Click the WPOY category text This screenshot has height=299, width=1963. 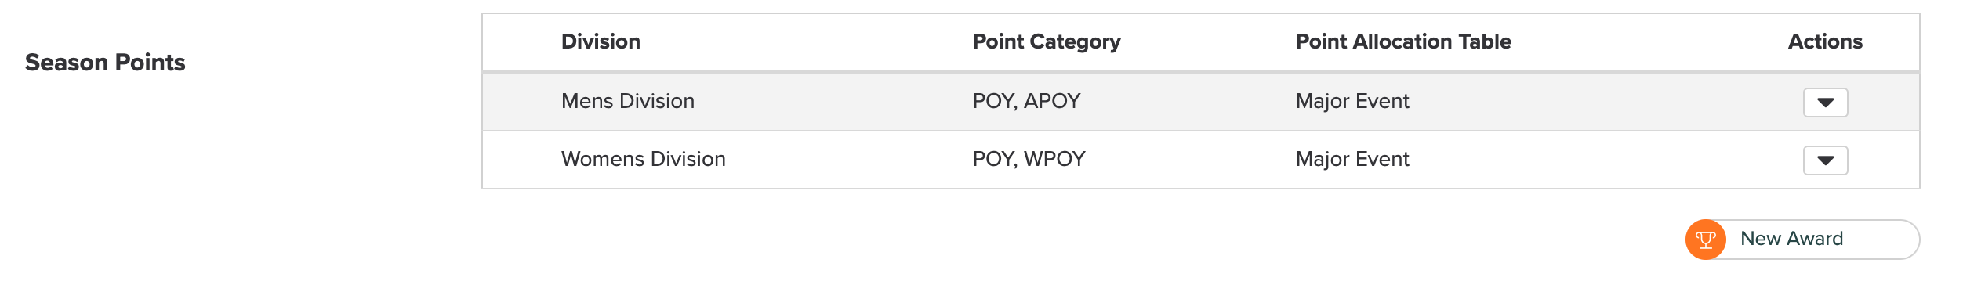pyautogui.click(x=1054, y=159)
